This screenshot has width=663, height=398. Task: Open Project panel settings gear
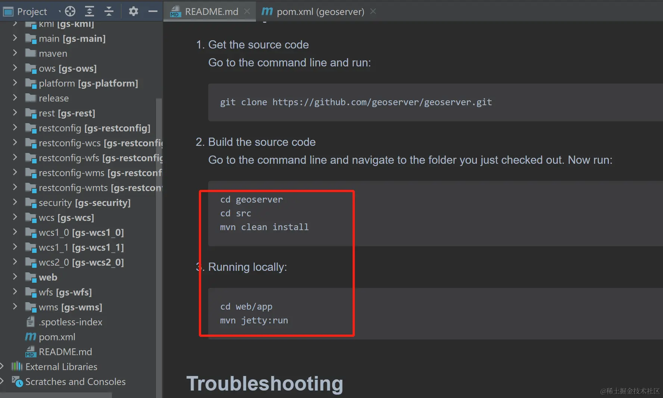pyautogui.click(x=133, y=12)
